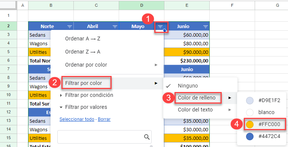Open the Color de relleno submenu
This screenshot has width=288, height=147.
(x=200, y=98)
